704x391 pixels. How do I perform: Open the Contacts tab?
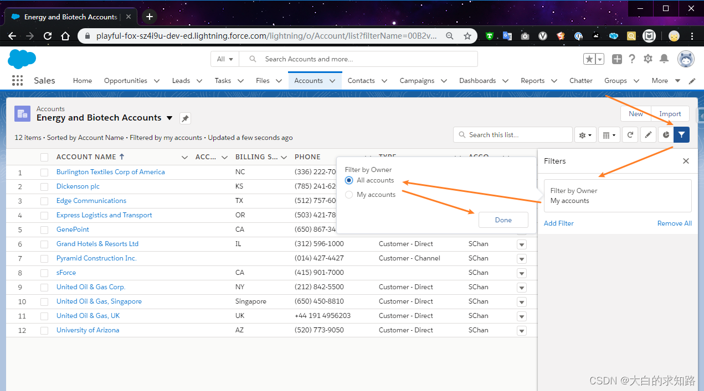pos(361,81)
